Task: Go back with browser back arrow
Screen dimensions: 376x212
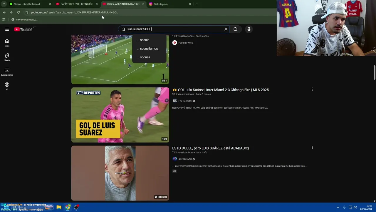Action: (4, 12)
